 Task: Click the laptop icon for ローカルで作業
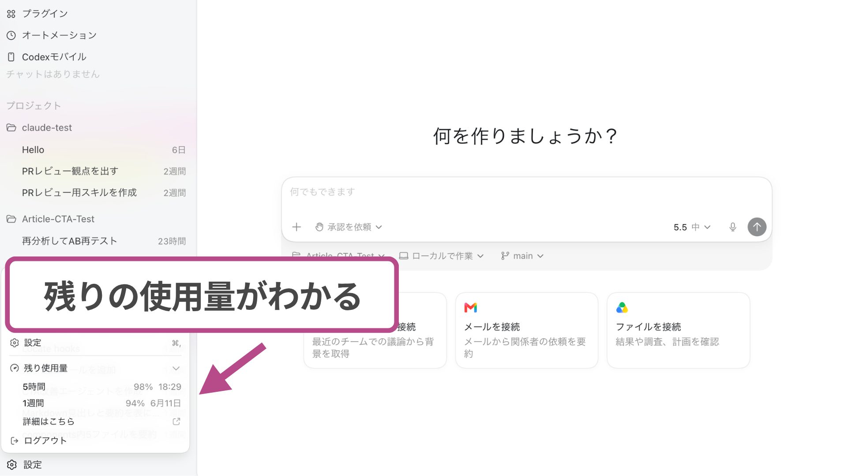(403, 256)
